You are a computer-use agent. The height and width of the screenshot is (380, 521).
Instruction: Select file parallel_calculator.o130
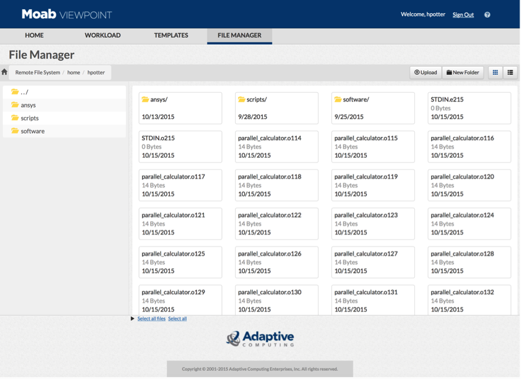(277, 300)
